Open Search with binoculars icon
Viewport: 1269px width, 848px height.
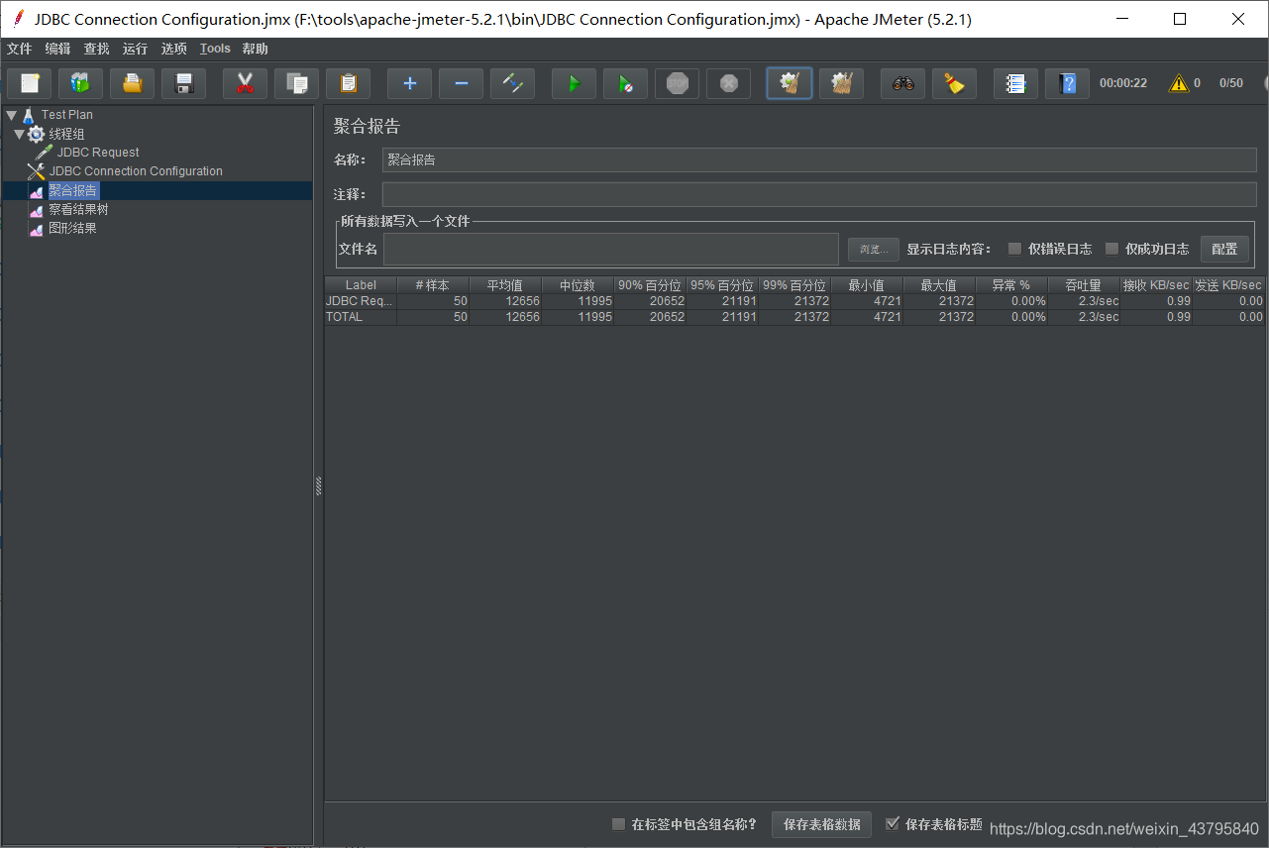point(902,83)
